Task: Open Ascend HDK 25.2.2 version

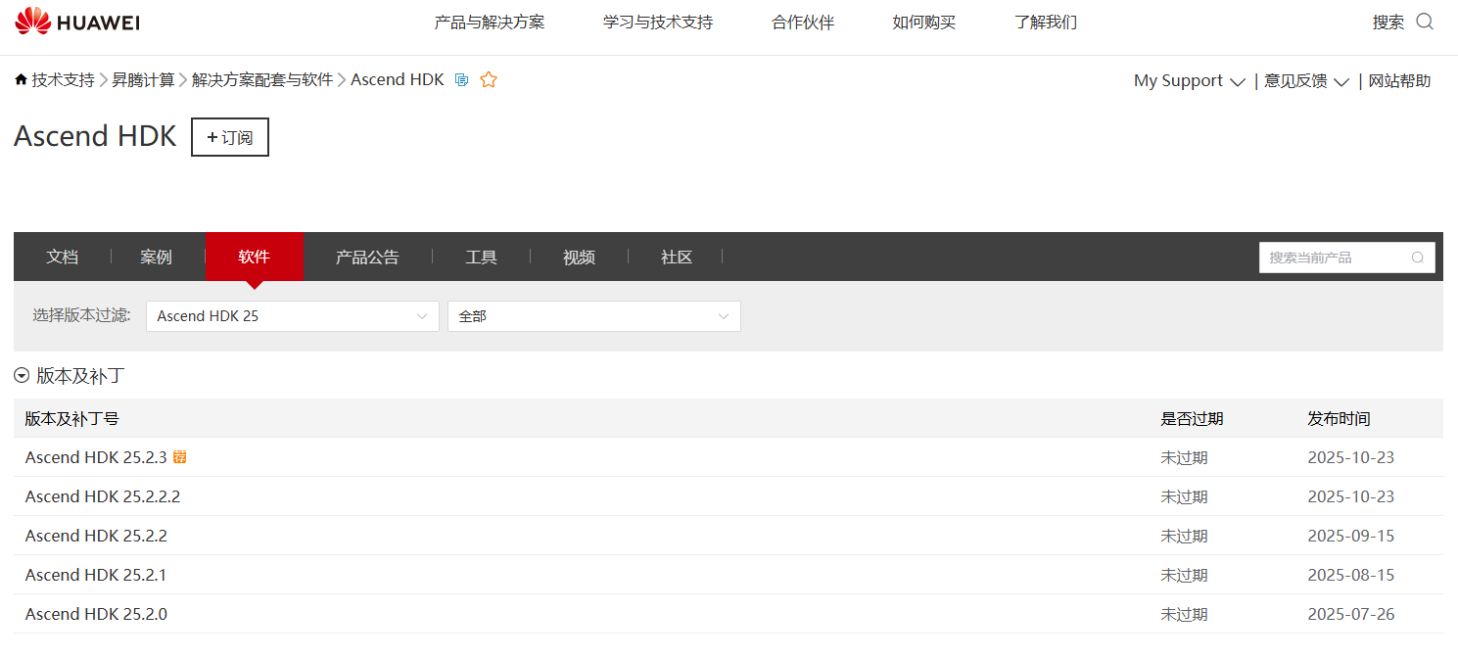Action: (x=96, y=536)
